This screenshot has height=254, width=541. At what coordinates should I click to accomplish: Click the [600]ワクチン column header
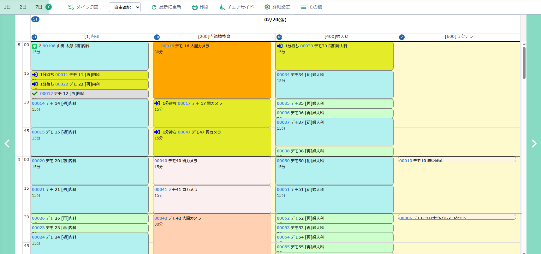click(459, 37)
